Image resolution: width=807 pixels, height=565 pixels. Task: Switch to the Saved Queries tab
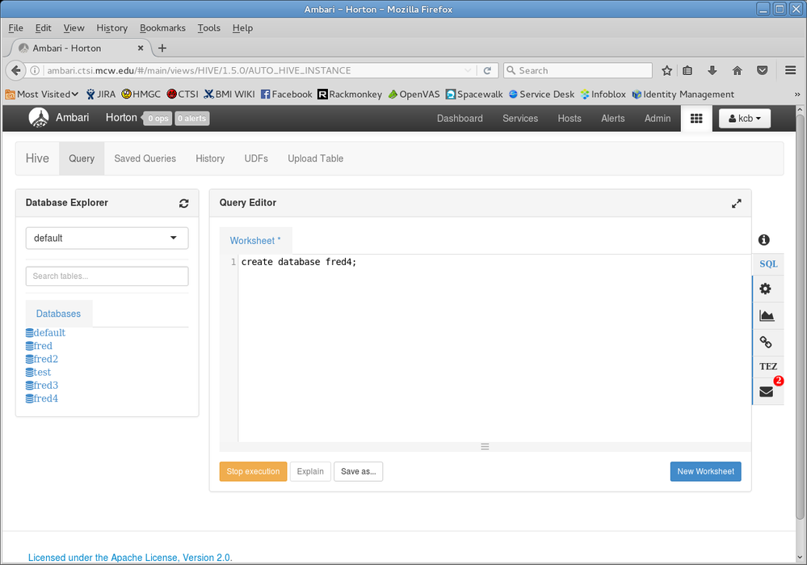click(145, 158)
